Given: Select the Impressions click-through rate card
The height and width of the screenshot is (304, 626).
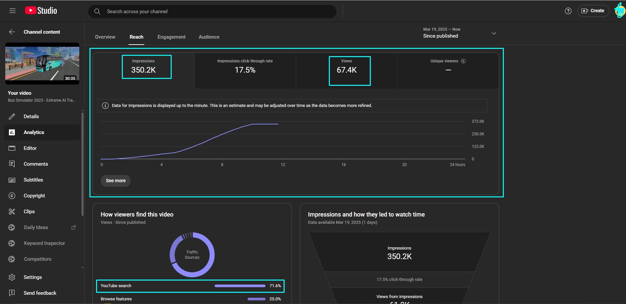Looking at the screenshot, I should (245, 70).
